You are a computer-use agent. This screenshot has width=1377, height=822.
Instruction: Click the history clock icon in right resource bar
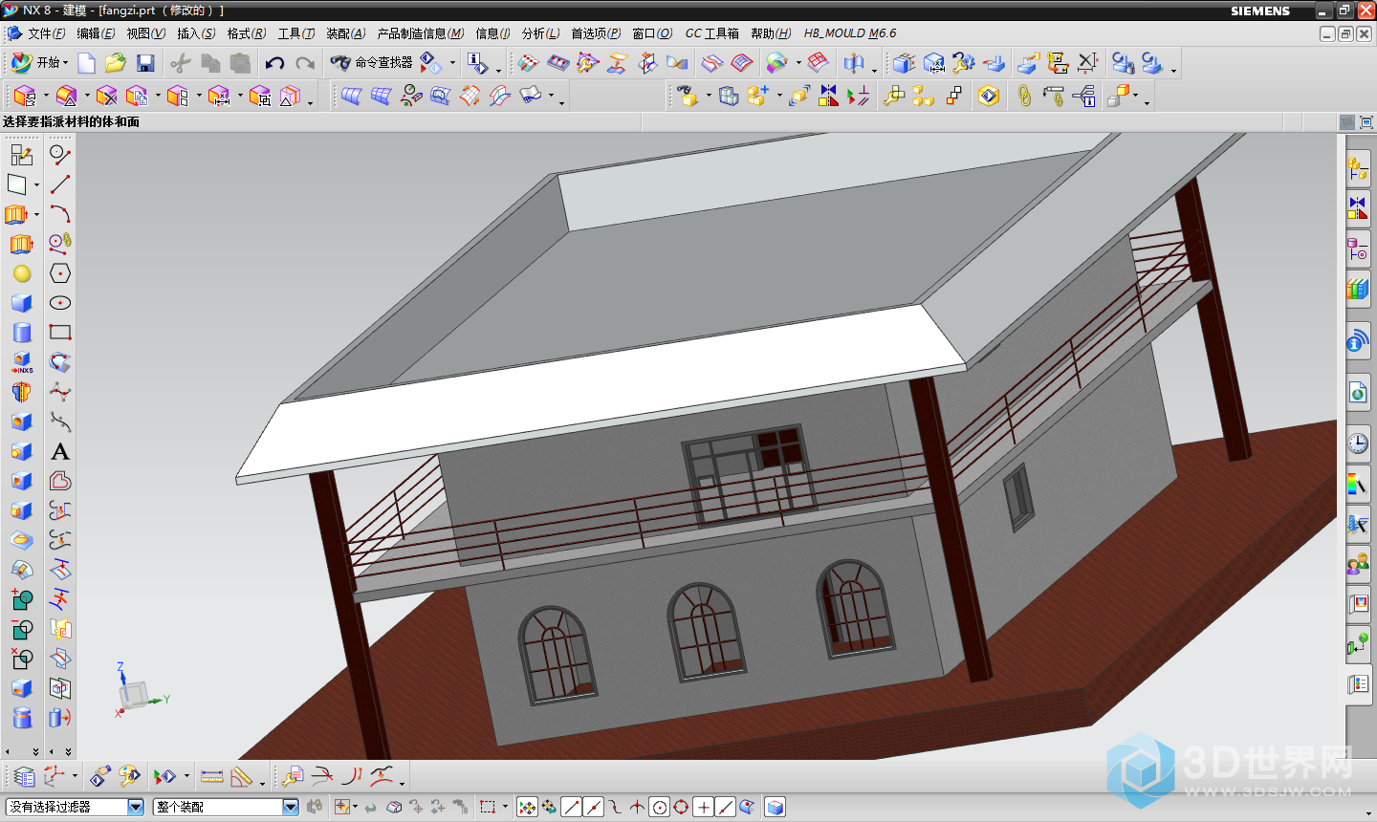(x=1358, y=443)
